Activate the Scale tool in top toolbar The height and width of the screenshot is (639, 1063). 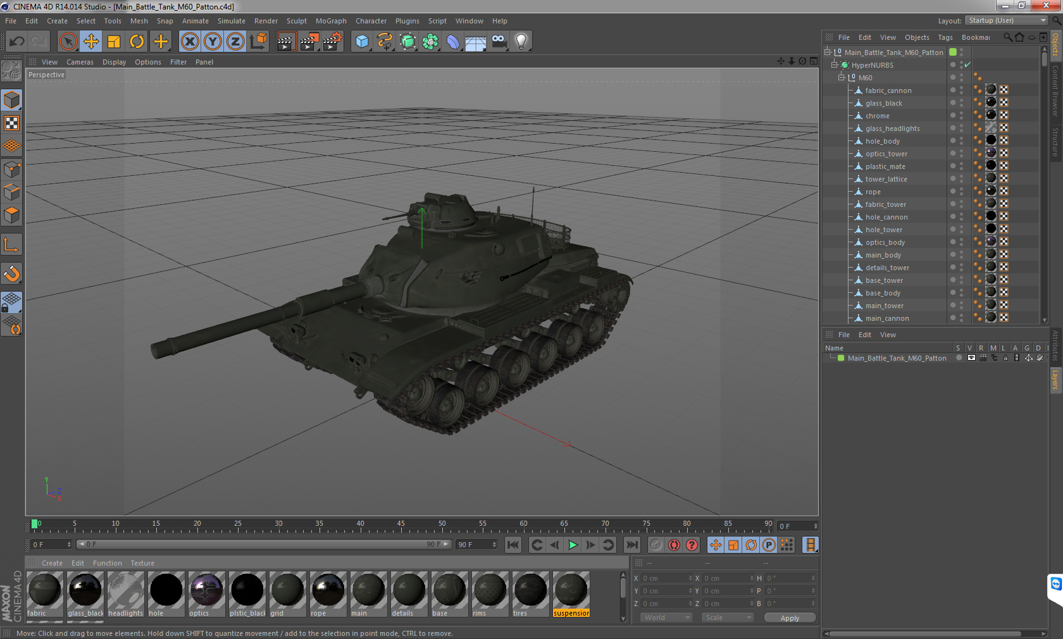(114, 42)
